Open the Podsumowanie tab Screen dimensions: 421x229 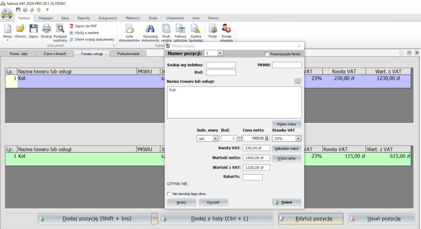(128, 53)
